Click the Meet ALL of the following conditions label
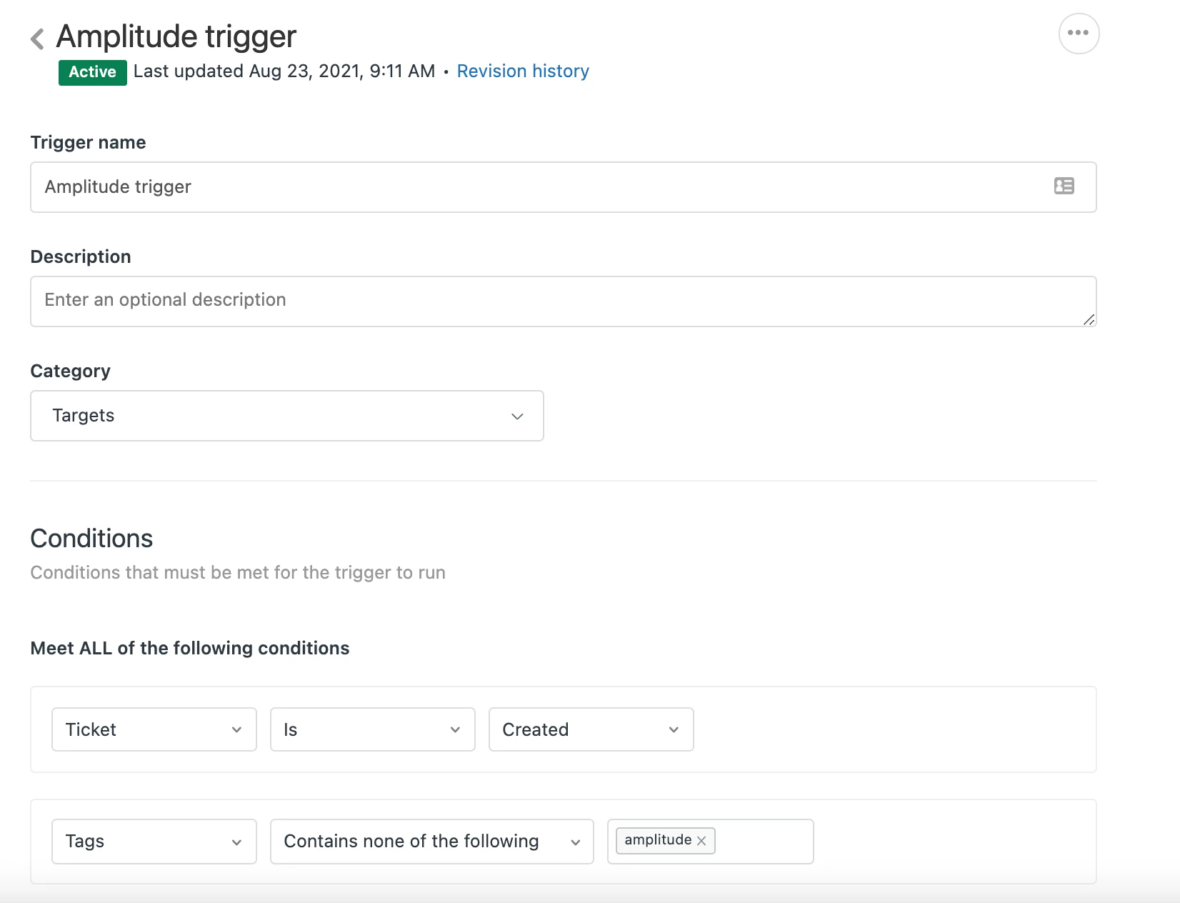The image size is (1180, 903). tap(190, 648)
